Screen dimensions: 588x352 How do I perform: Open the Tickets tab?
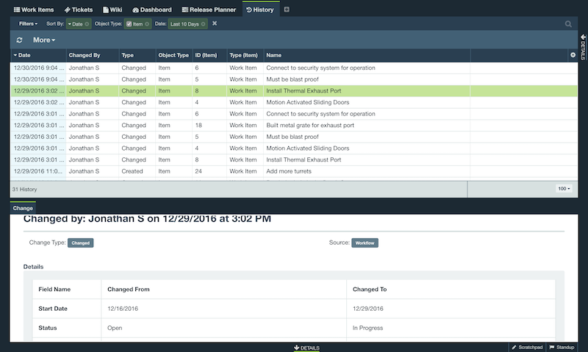point(79,10)
